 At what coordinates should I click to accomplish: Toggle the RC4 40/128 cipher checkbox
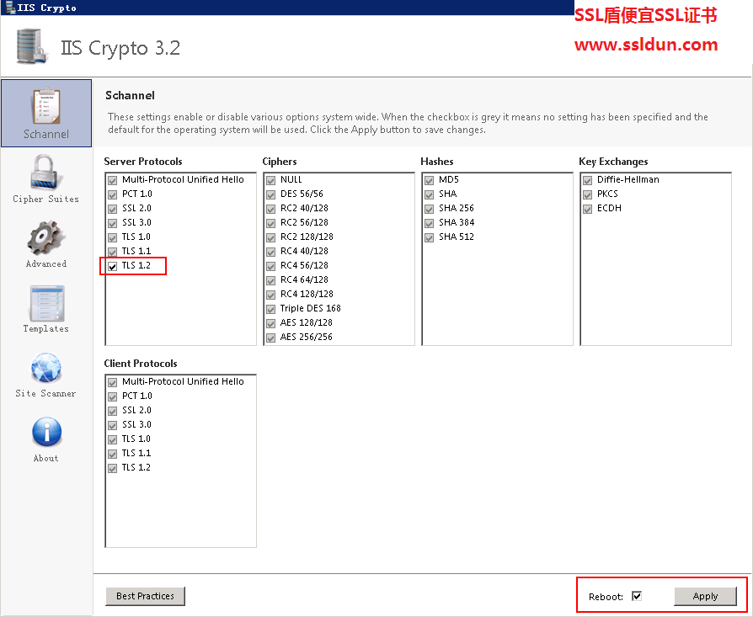271,252
